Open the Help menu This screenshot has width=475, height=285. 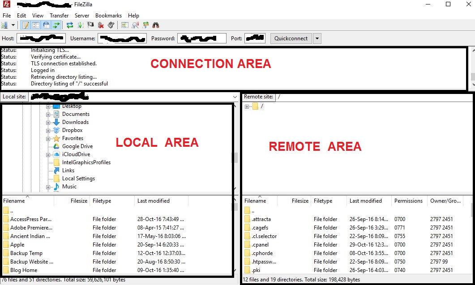(x=133, y=16)
